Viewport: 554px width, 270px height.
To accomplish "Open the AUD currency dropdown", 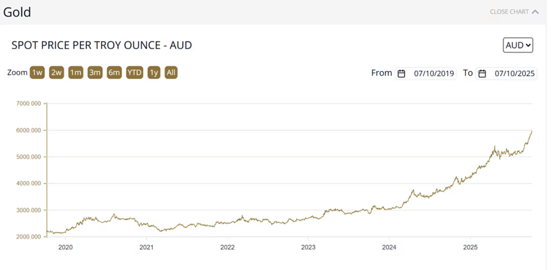I will pos(518,45).
